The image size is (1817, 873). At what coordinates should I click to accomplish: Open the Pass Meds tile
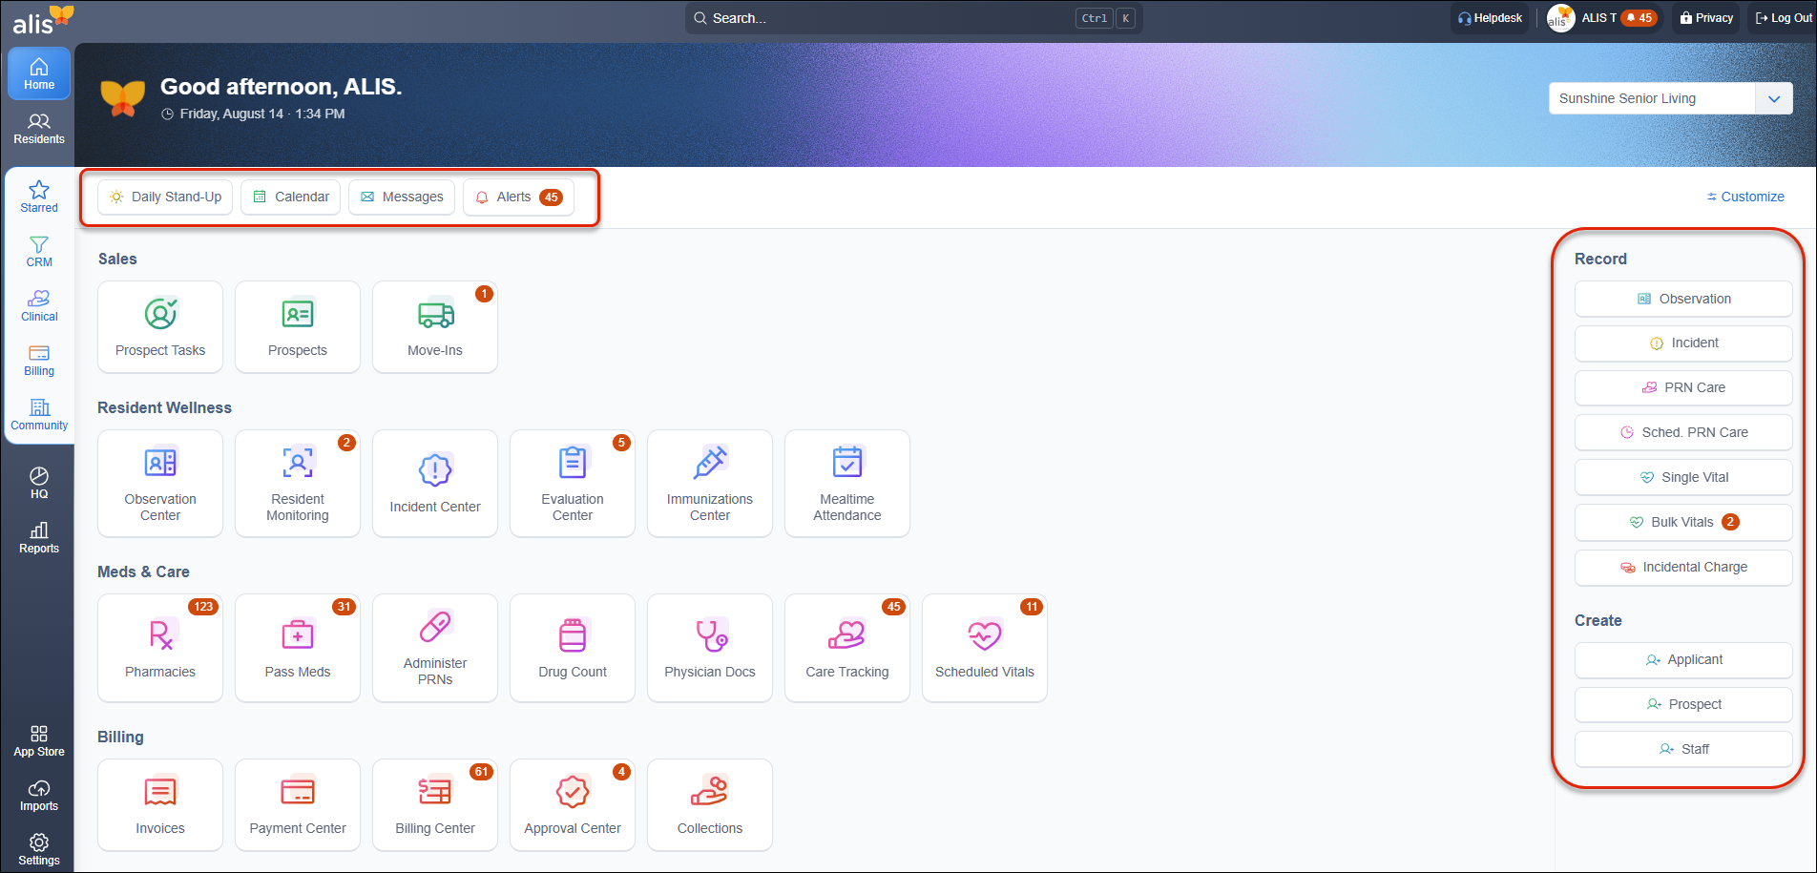click(x=298, y=648)
